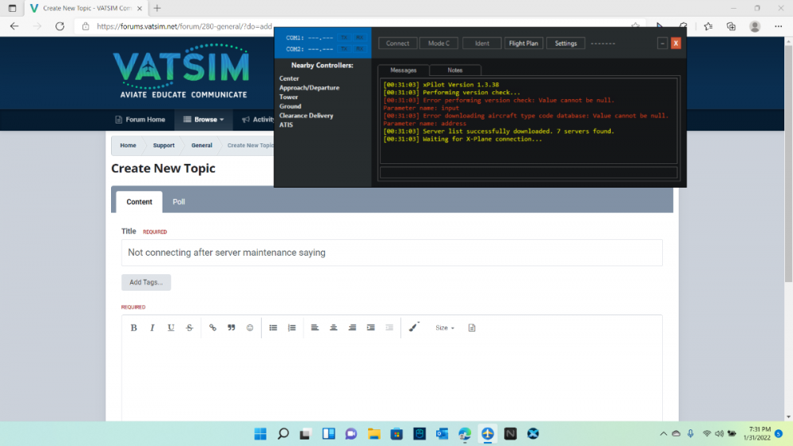The width and height of the screenshot is (793, 446).
Task: Refresh the browser page
Action: point(59,26)
